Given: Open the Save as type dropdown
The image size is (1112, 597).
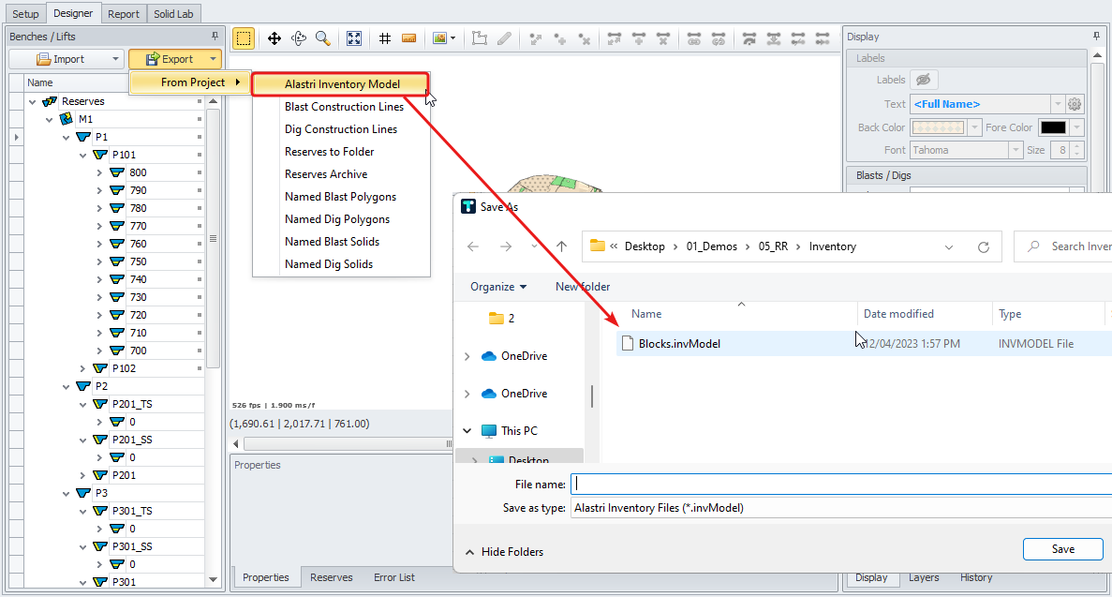Looking at the screenshot, I should click(839, 508).
